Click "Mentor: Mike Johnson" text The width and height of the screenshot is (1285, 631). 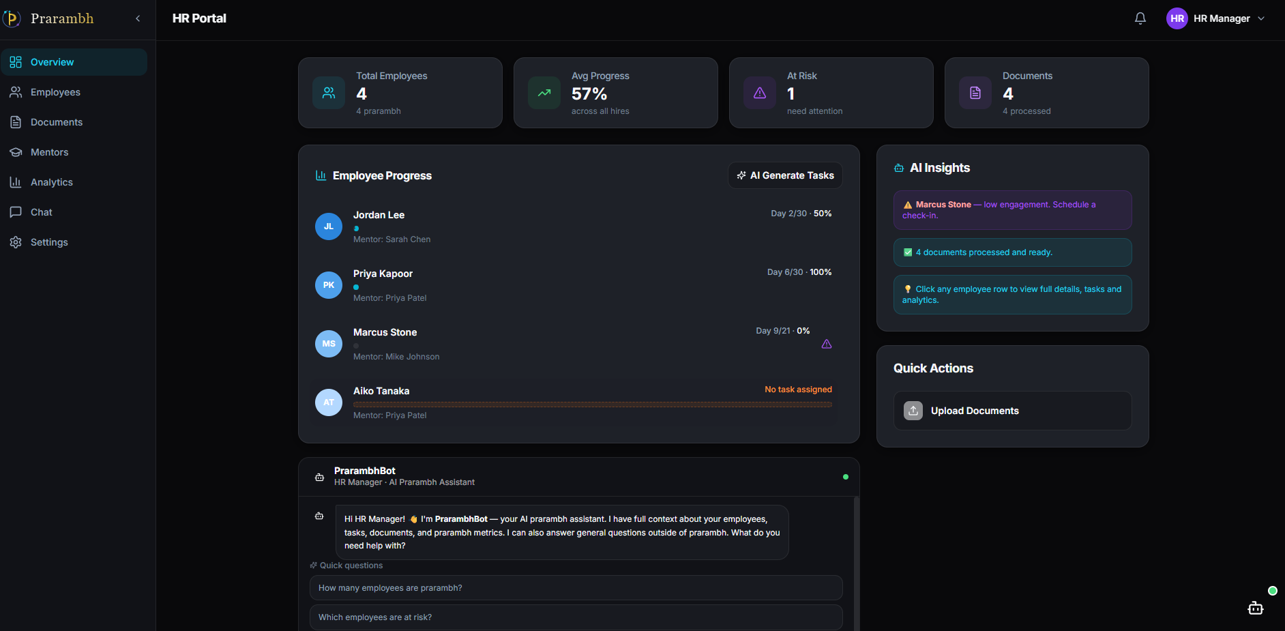(396, 357)
